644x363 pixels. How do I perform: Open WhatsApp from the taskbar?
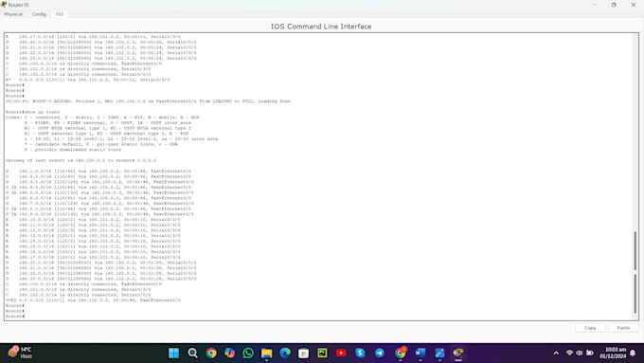click(248, 353)
